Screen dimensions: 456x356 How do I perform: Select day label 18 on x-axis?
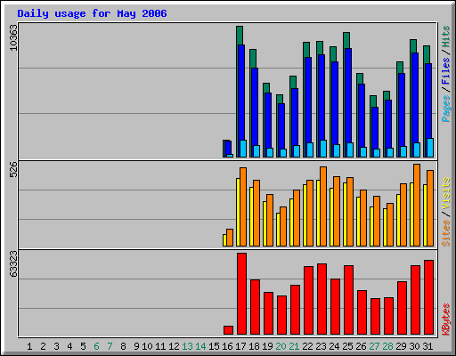(x=254, y=346)
